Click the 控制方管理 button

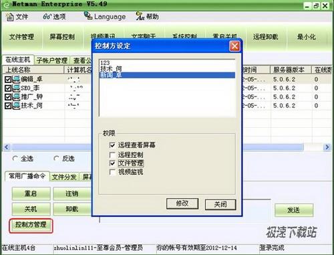pos(31,226)
